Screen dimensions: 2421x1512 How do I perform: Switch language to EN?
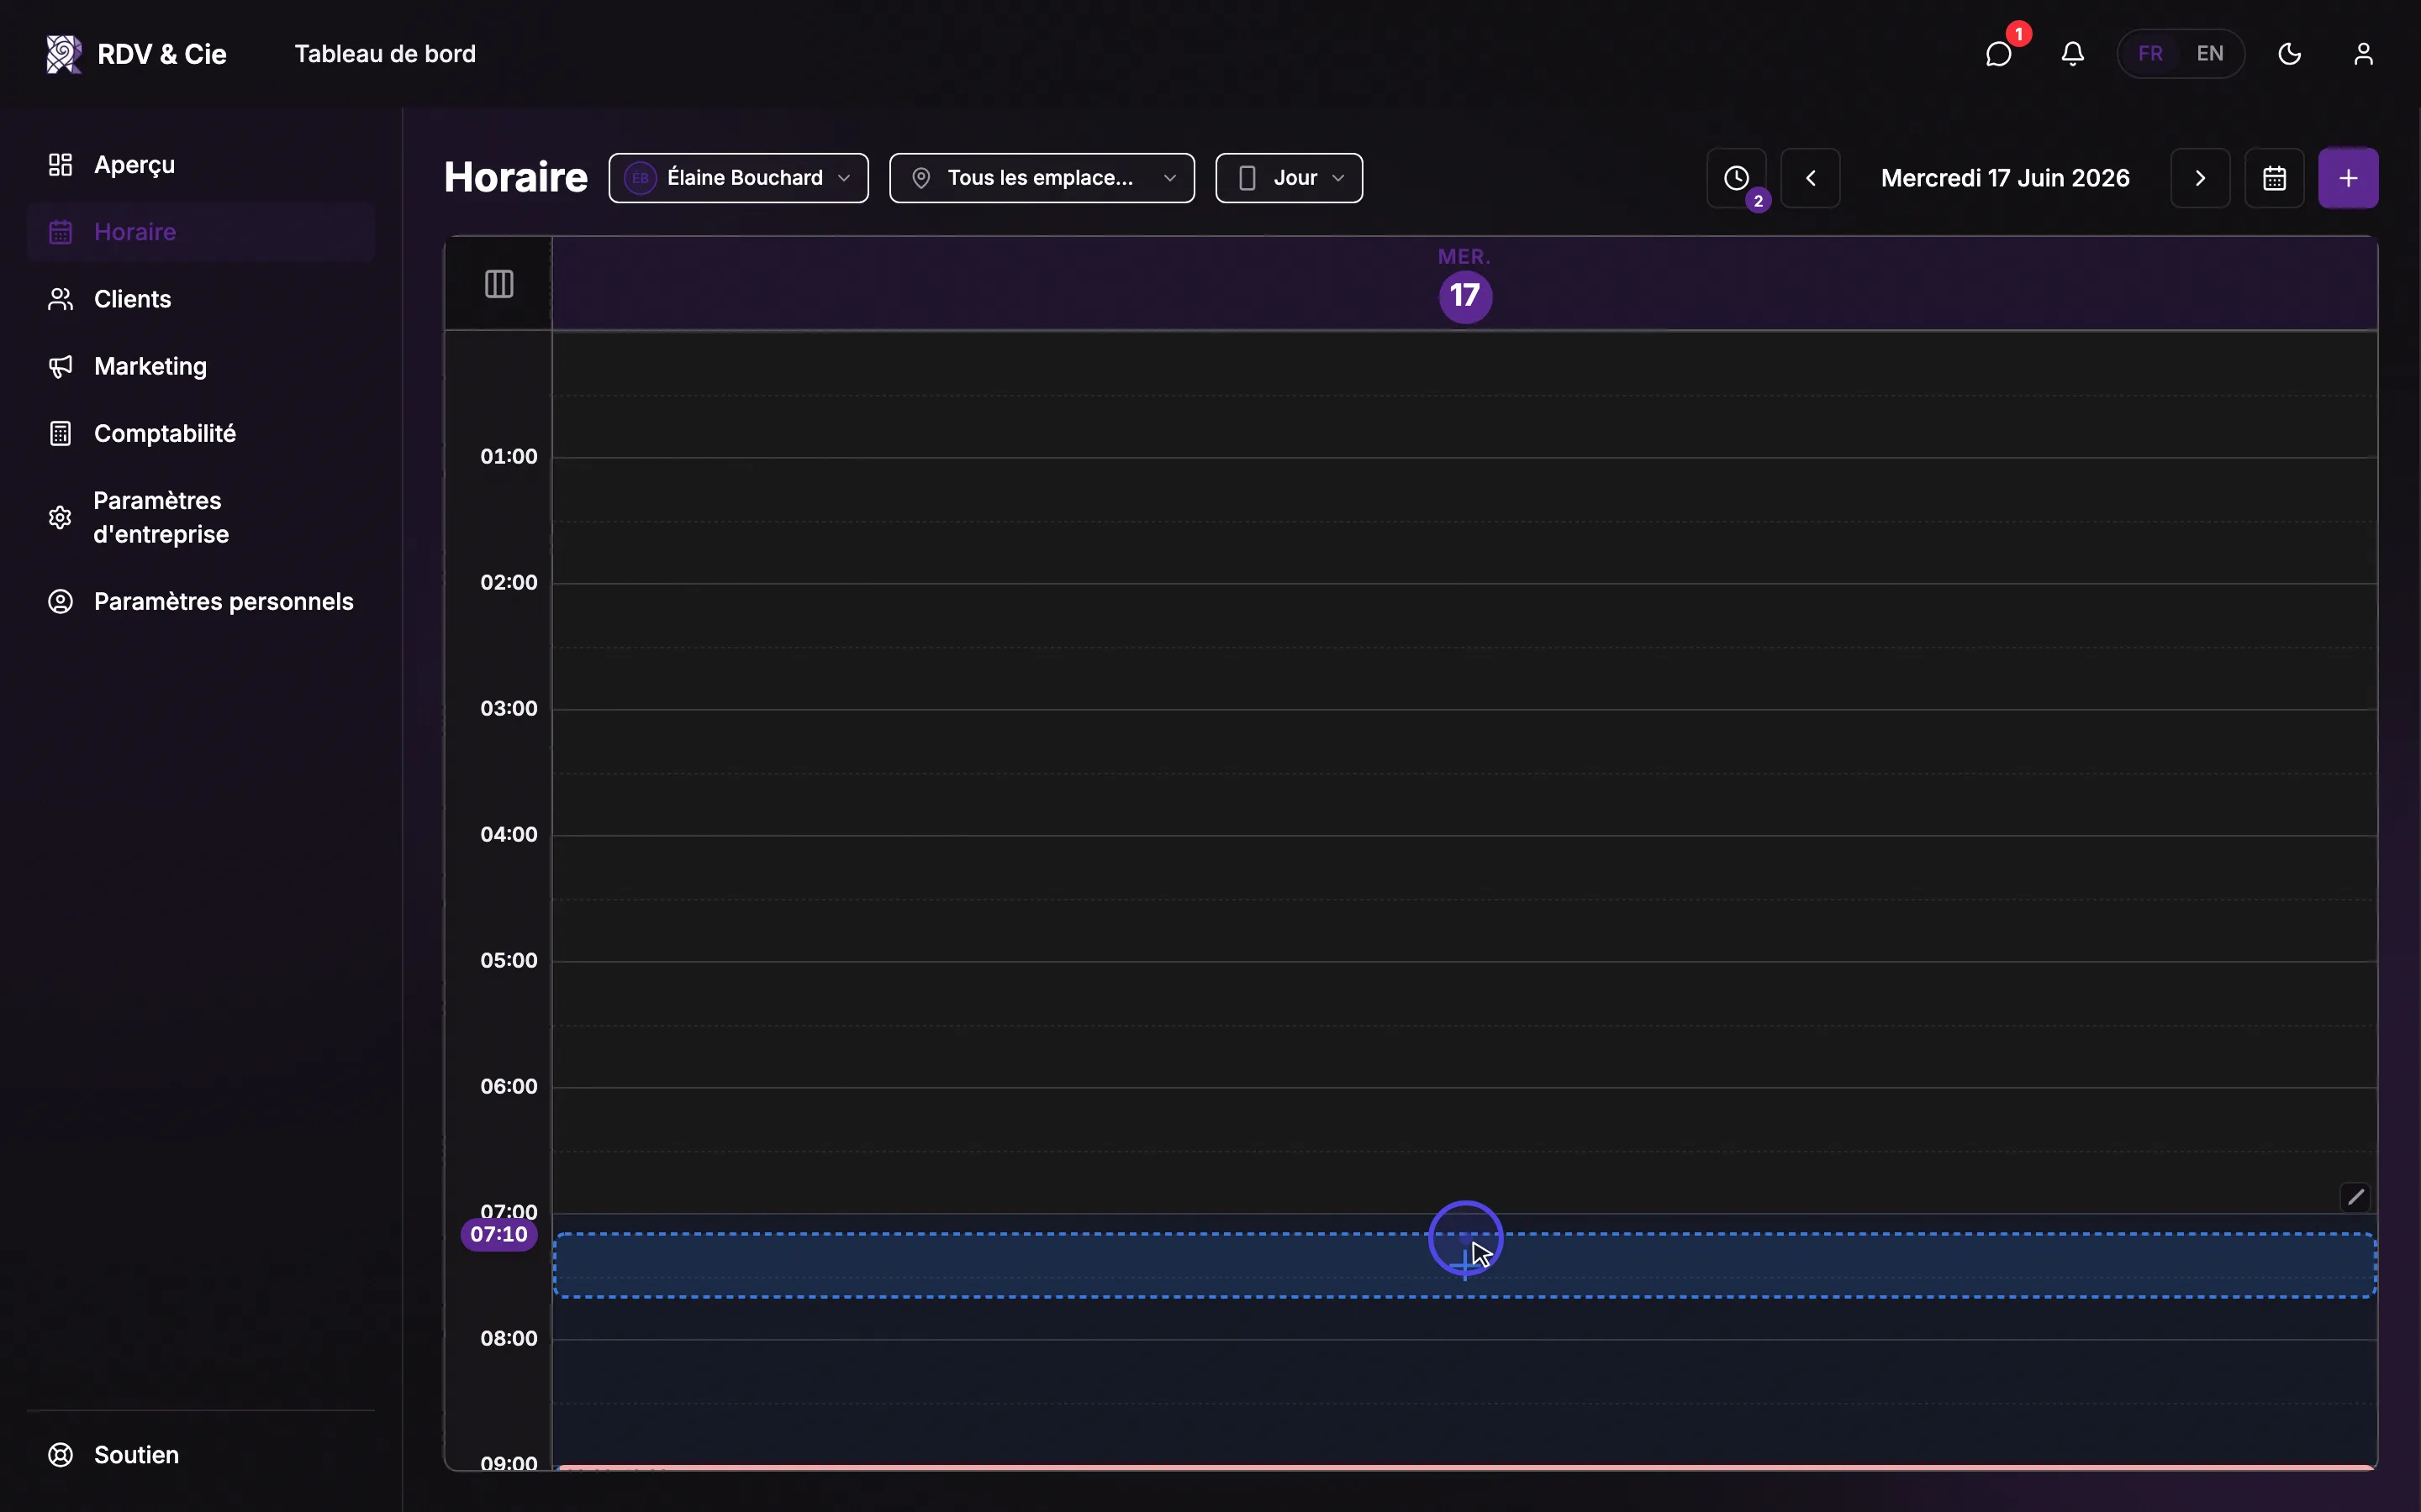pyautogui.click(x=2210, y=54)
